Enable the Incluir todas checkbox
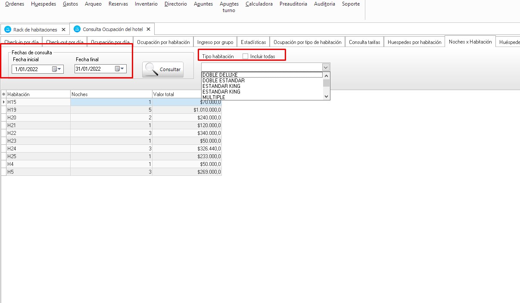The width and height of the screenshot is (520, 303). tap(246, 56)
